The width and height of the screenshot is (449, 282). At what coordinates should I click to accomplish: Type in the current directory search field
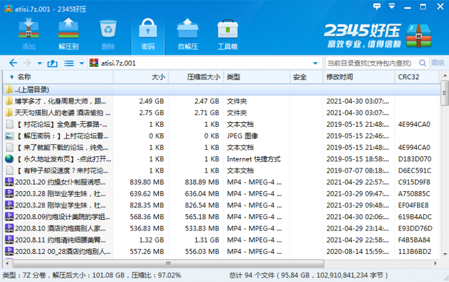click(368, 63)
